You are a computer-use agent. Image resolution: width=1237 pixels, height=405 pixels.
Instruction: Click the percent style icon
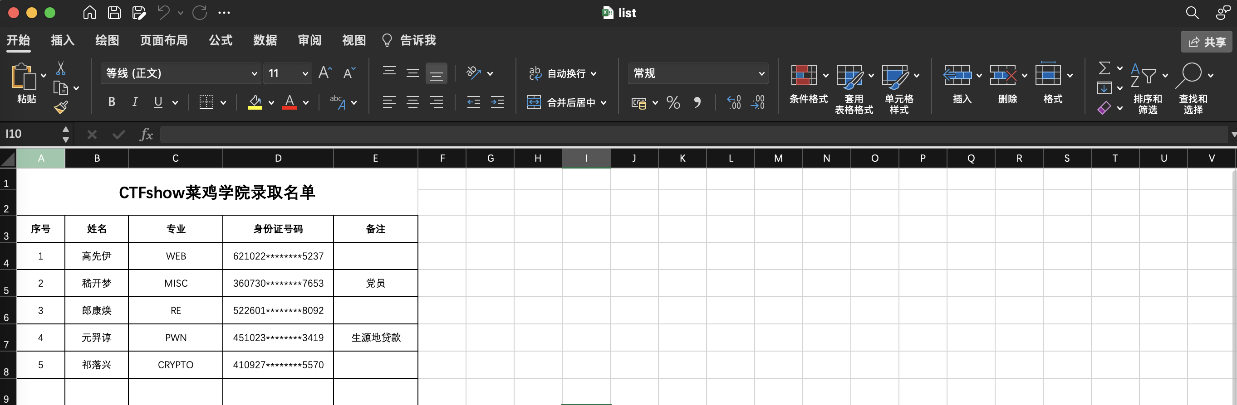point(673,102)
